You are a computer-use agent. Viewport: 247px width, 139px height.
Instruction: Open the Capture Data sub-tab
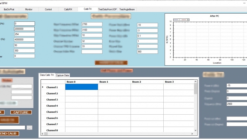62,76
